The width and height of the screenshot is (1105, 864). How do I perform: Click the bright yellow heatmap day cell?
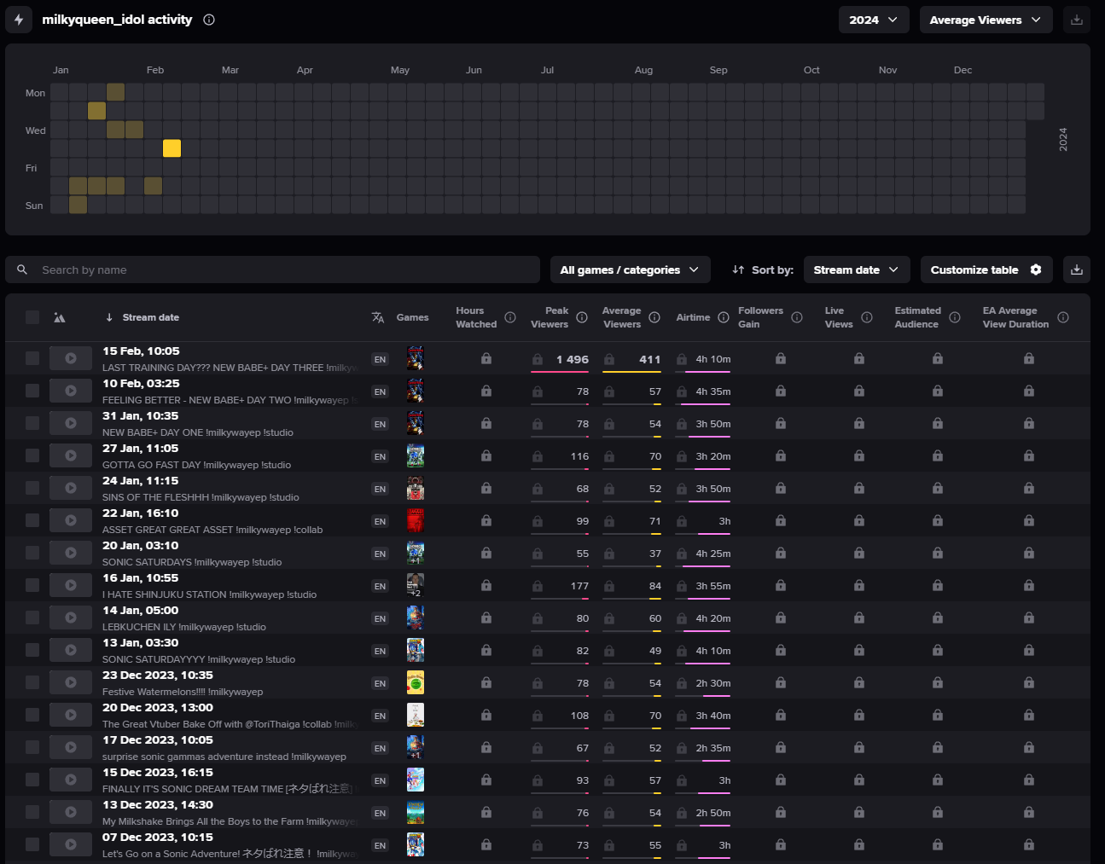coord(172,148)
